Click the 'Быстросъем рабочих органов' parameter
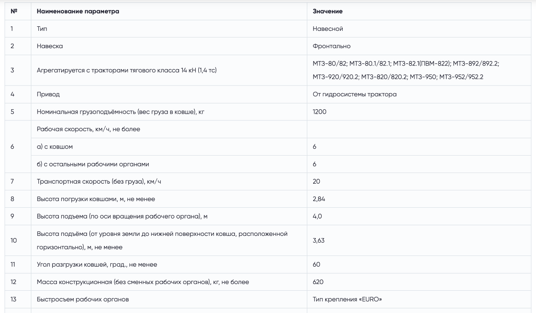This screenshot has width=536, height=313. (x=83, y=299)
